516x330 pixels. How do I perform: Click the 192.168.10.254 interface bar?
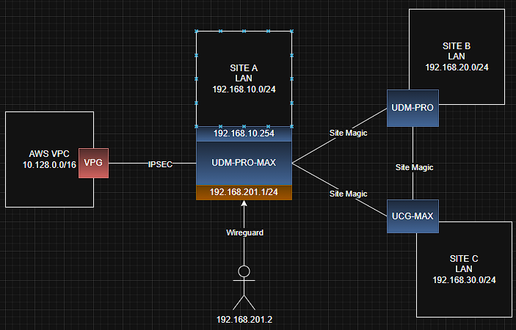point(244,134)
